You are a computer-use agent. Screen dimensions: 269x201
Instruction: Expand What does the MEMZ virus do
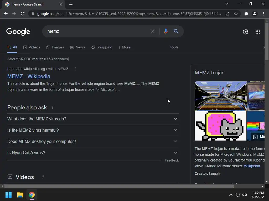click(93, 119)
